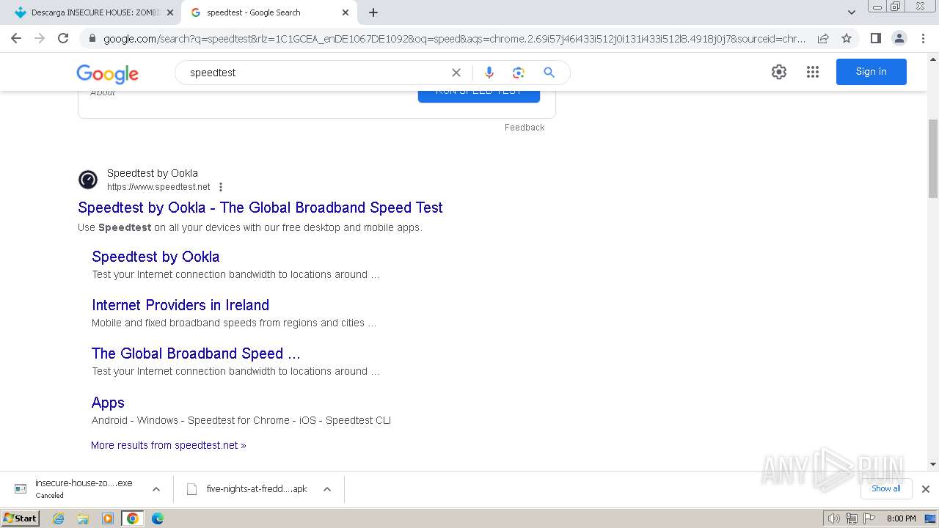
Task: Open media player from taskbar
Action: pyautogui.click(x=108, y=518)
